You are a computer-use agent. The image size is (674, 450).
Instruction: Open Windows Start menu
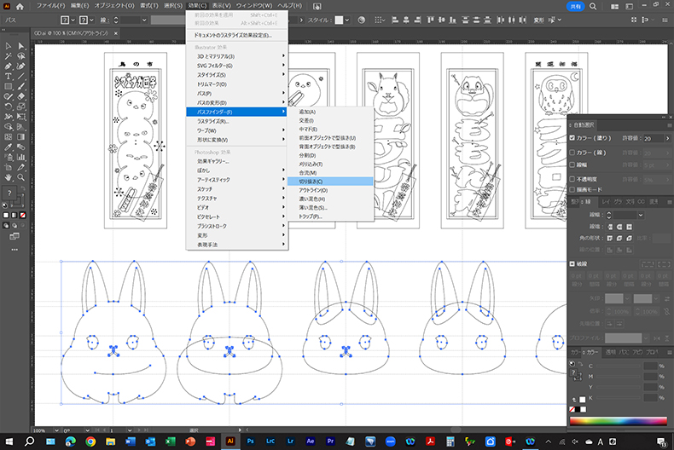[9, 441]
